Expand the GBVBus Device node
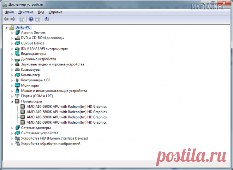The height and width of the screenshot is (170, 233). [12, 43]
